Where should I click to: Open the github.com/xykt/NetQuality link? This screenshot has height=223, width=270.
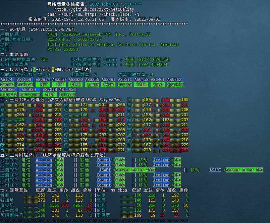pyautogui.click(x=94, y=9)
